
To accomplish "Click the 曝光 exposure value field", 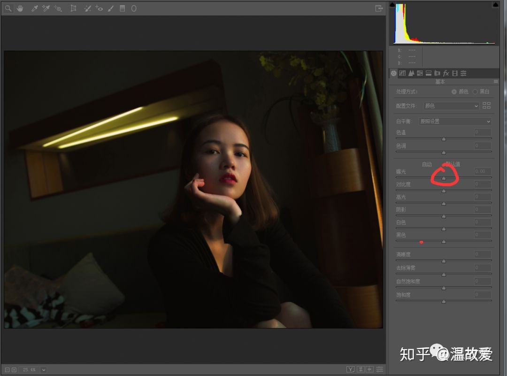I will 483,172.
